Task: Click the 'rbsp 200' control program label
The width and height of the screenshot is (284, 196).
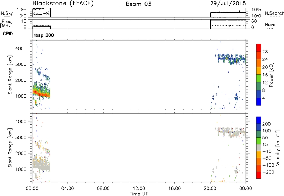Action: click(44, 35)
